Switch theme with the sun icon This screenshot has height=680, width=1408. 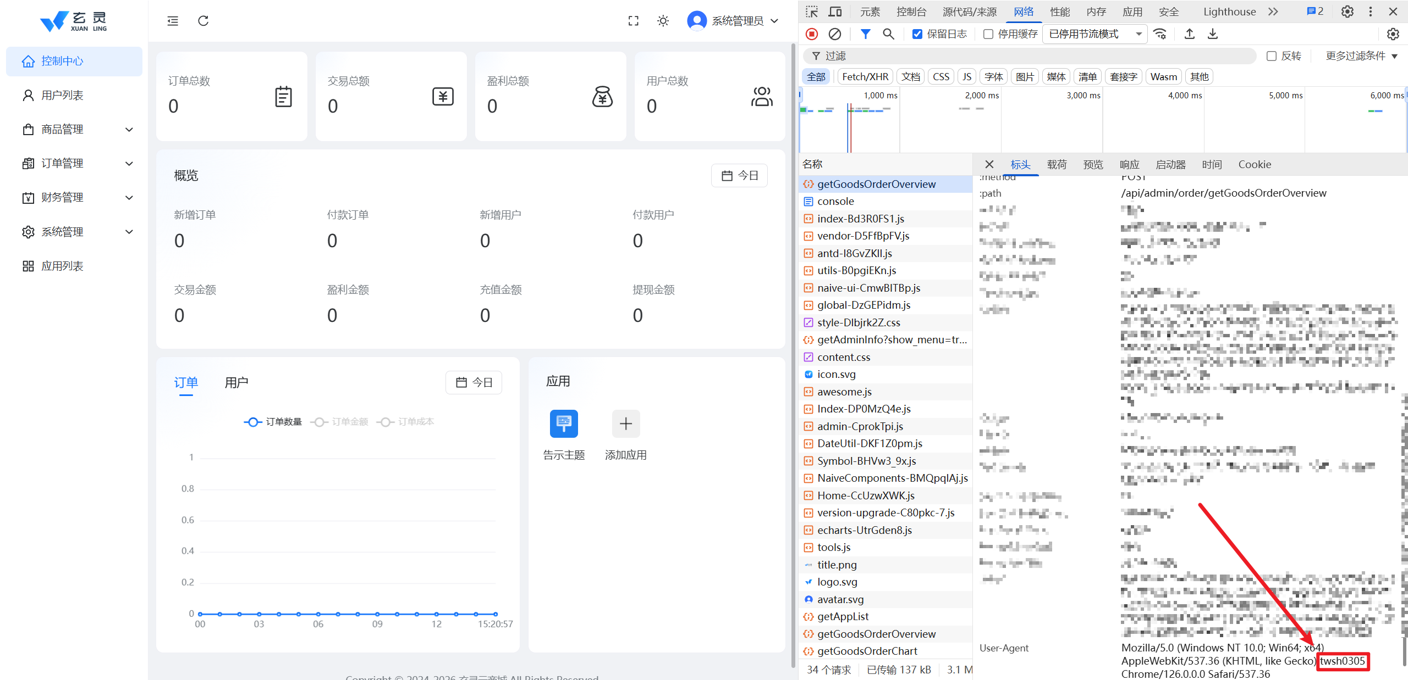tap(663, 21)
